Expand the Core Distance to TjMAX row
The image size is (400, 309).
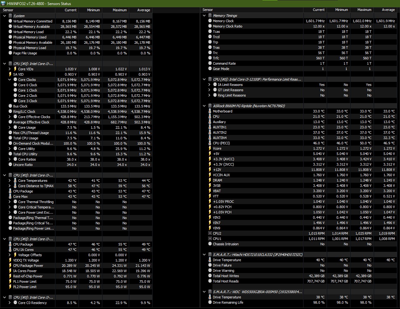pyautogui.click(x=10, y=186)
